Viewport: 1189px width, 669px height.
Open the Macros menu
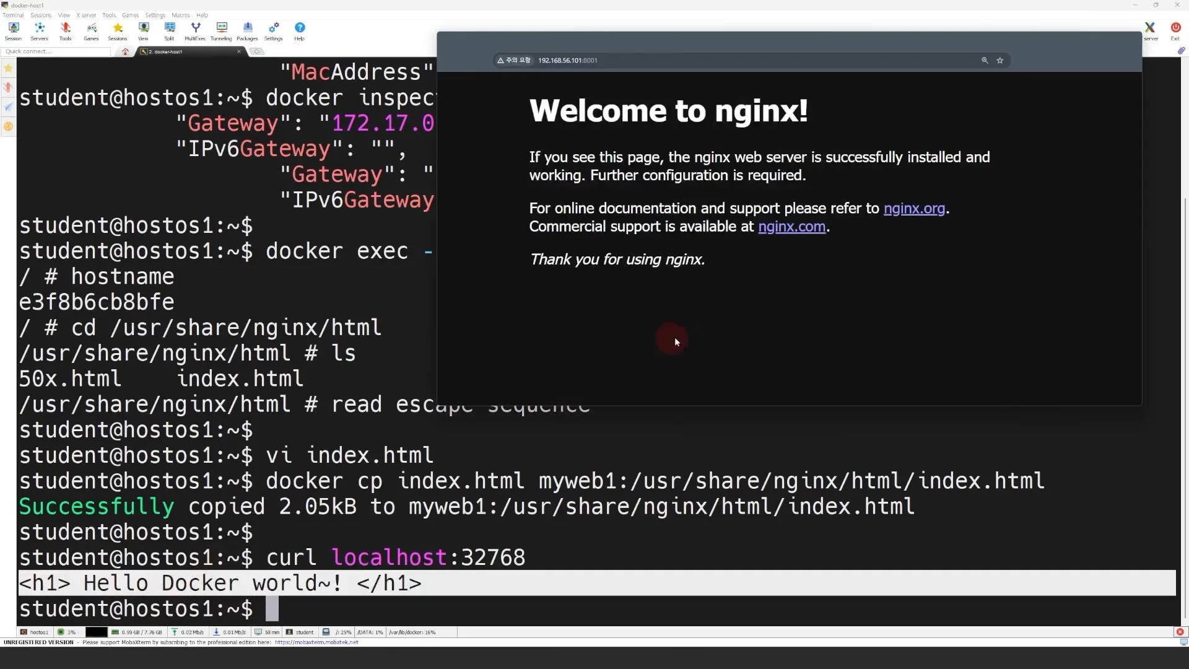[x=181, y=15]
